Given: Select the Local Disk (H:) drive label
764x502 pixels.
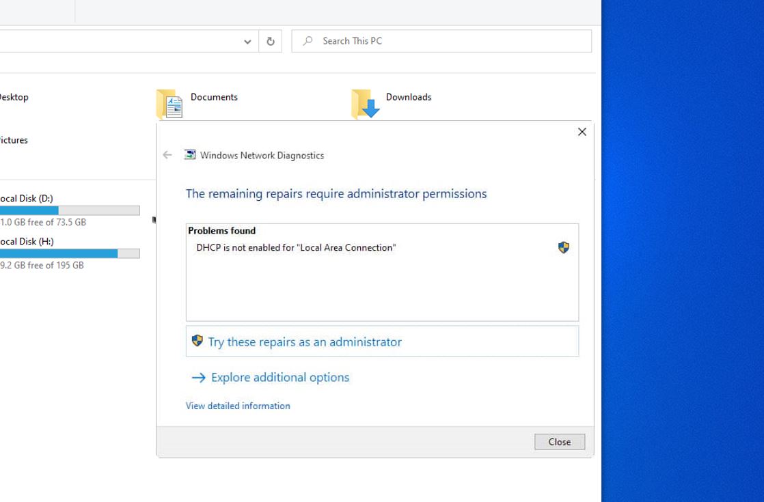Looking at the screenshot, I should coord(26,241).
